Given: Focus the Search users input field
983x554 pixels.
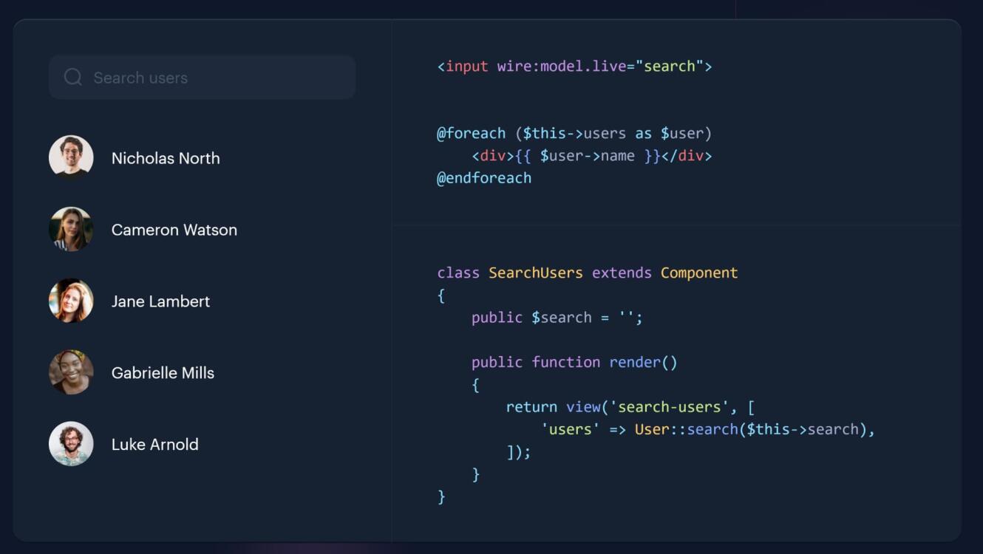Looking at the screenshot, I should coord(214,78).
